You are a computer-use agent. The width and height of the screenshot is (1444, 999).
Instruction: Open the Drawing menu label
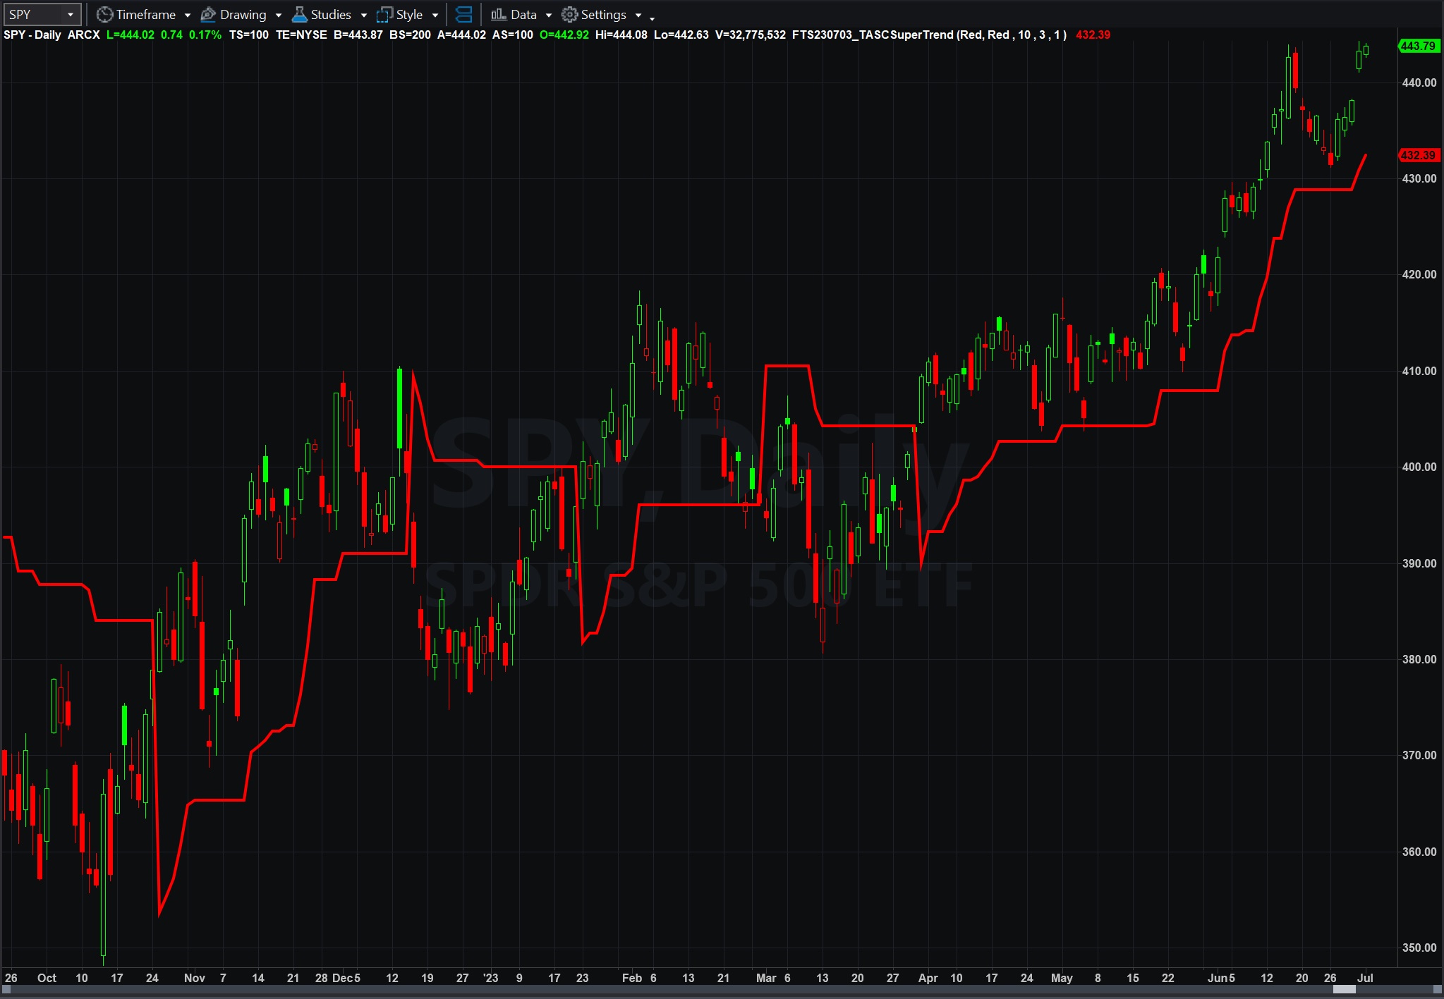click(x=243, y=14)
